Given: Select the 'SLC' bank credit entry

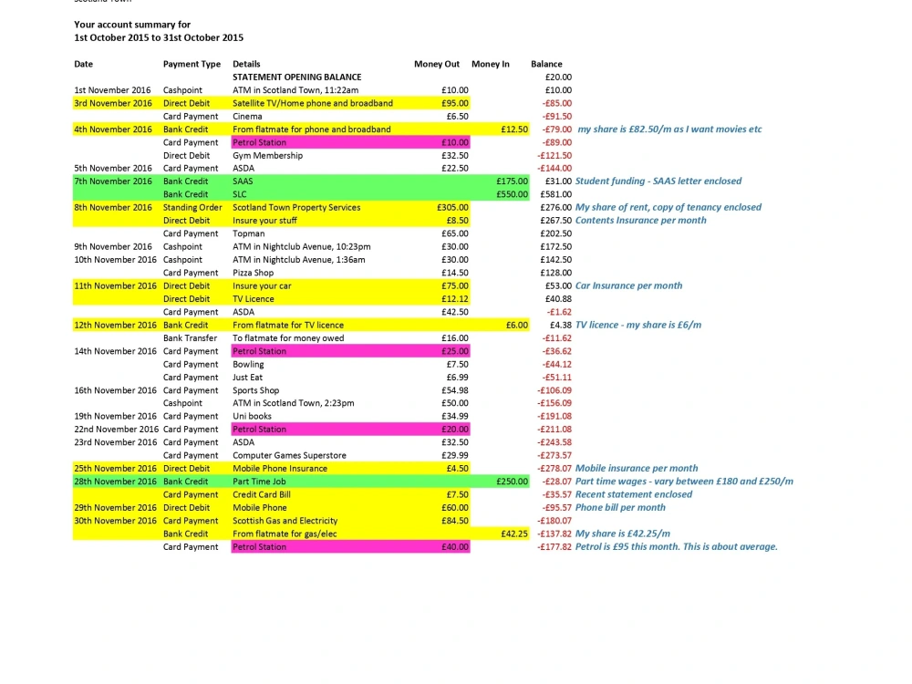Looking at the screenshot, I should point(239,194).
